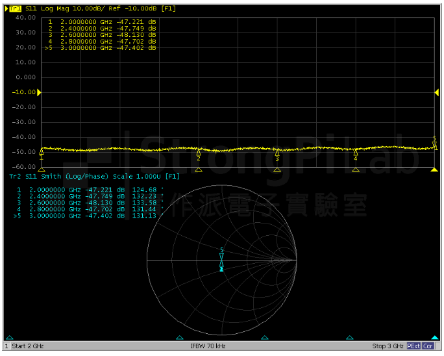This screenshot has width=444, height=356.
Task: Click the yellow '-10.00' reference value label
Action: pyautogui.click(x=24, y=92)
